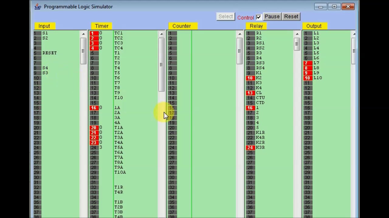Select timer label T5
This screenshot has height=218, width=389.
click(x=117, y=73)
